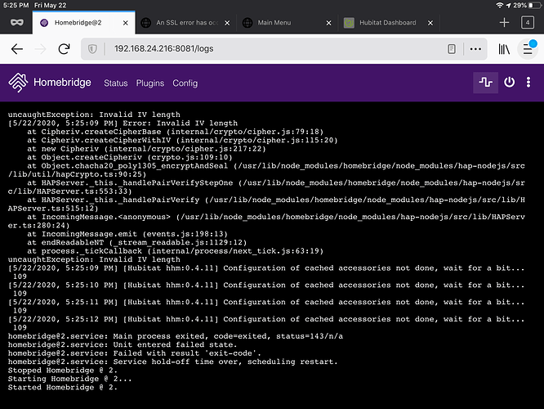Click the first 'uncaughtException: Invalid IV length' line

(94, 115)
